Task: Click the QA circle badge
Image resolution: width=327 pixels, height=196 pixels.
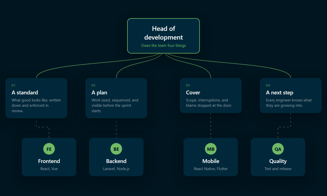Action: tap(278, 149)
